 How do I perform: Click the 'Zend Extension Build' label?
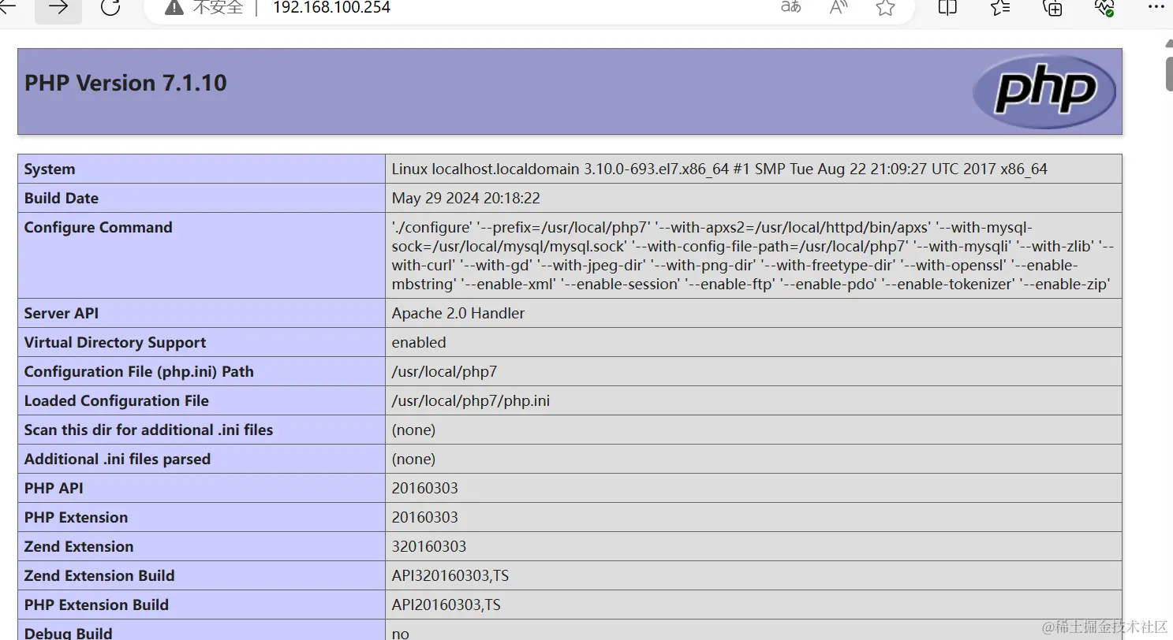coord(99,575)
